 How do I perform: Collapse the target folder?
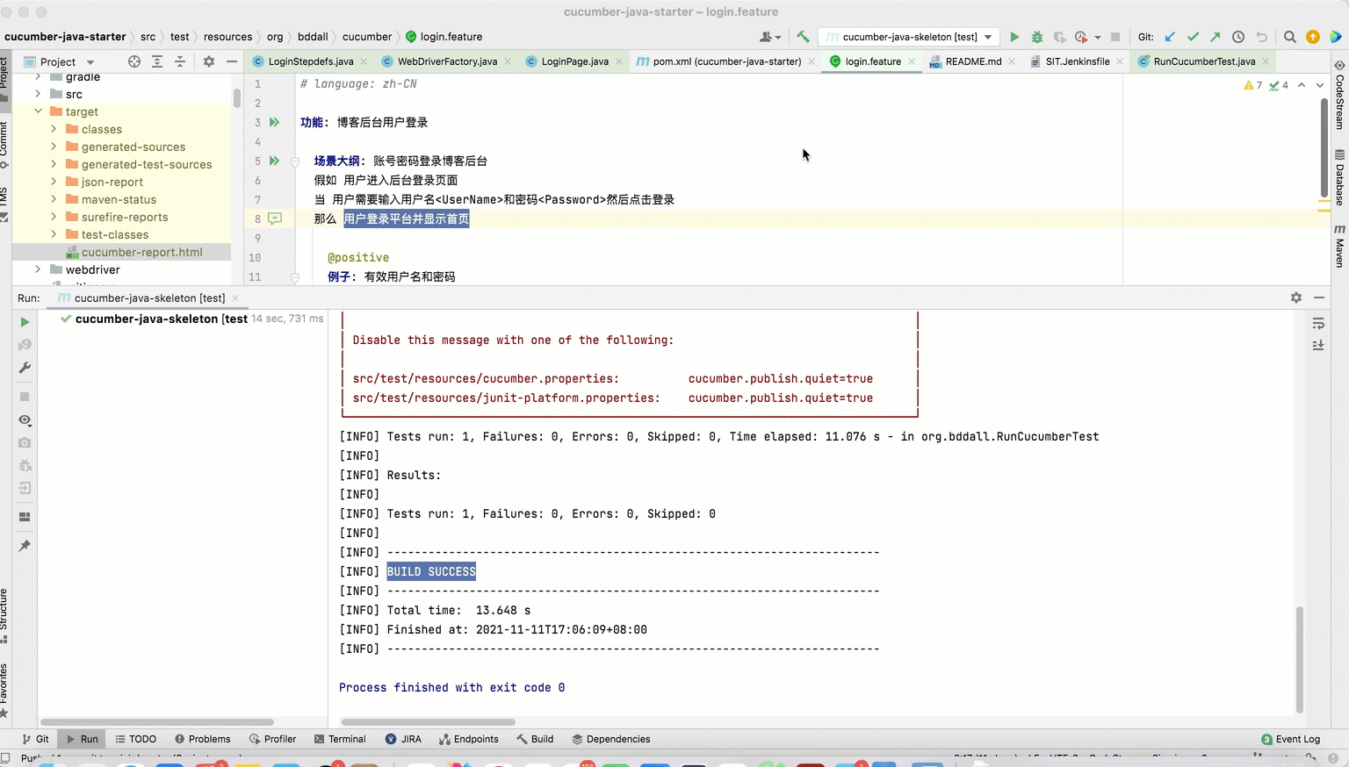(38, 111)
